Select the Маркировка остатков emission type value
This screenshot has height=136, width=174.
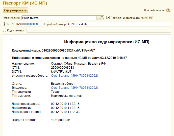pyautogui.click(x=66, y=96)
